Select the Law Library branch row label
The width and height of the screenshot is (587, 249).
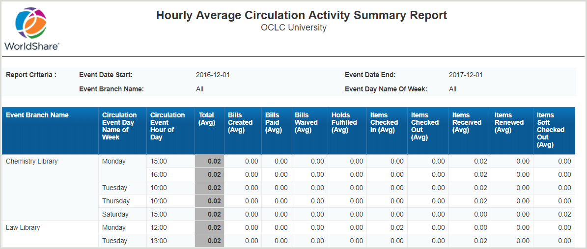click(x=23, y=228)
